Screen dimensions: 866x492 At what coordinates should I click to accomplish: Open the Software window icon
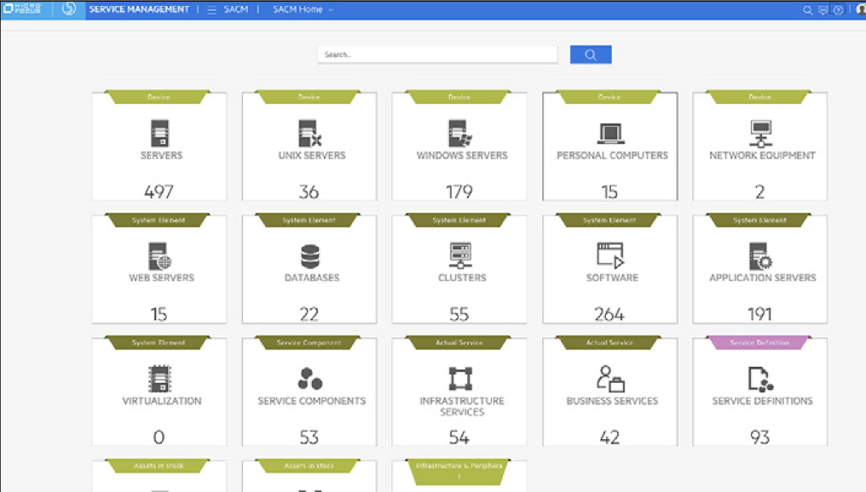(x=610, y=255)
